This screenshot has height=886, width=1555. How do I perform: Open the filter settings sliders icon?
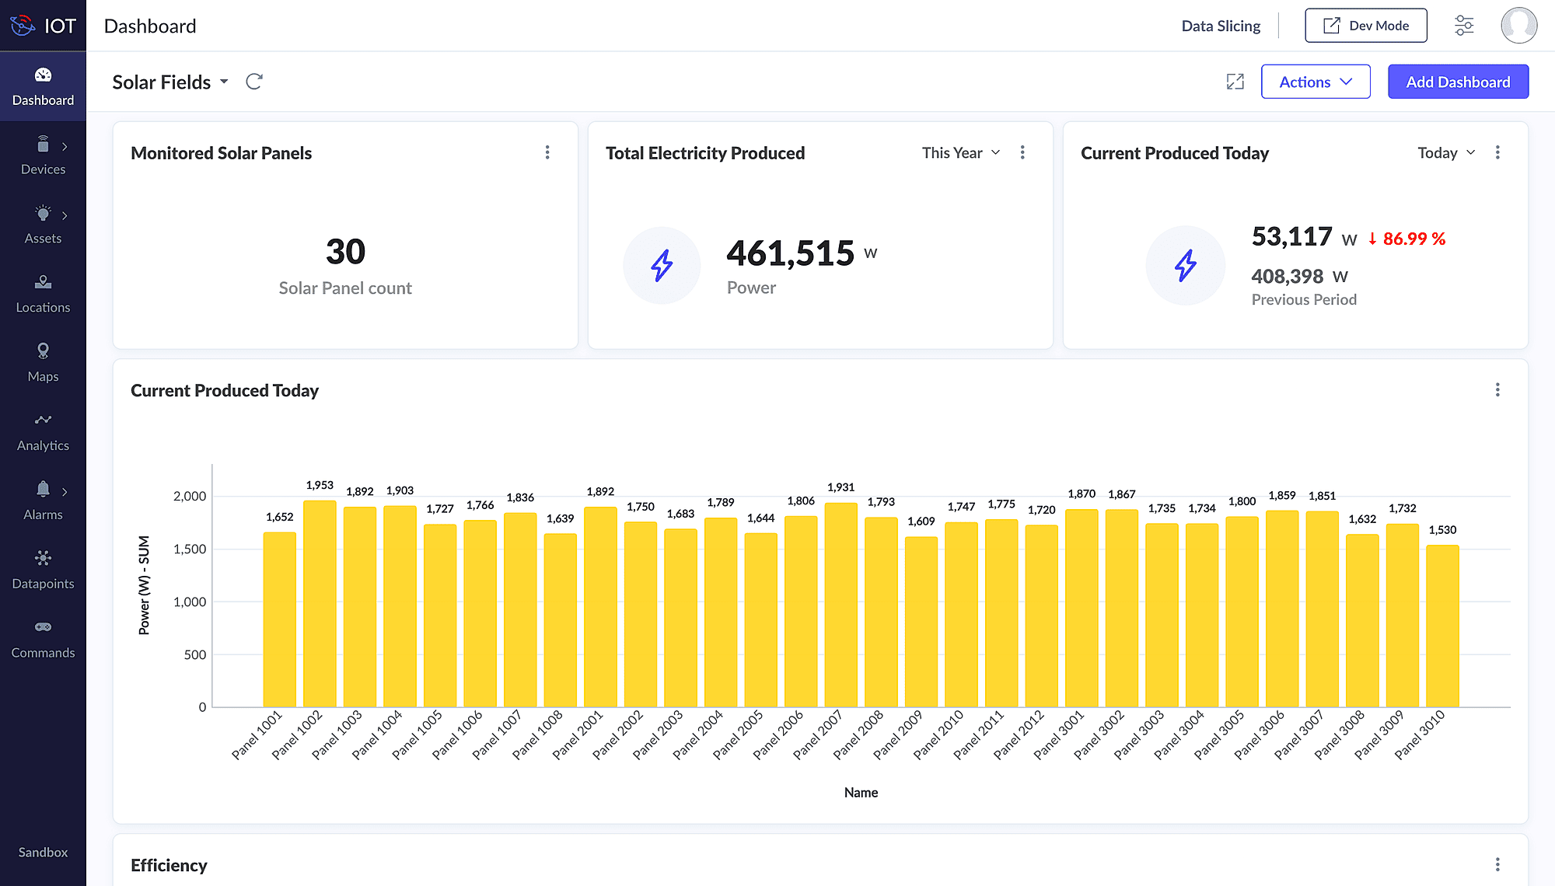1464,26
